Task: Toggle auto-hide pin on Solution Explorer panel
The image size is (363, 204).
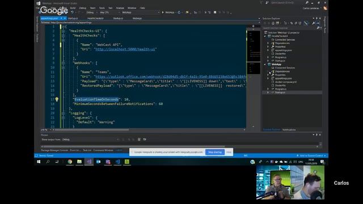Action: click(316, 18)
